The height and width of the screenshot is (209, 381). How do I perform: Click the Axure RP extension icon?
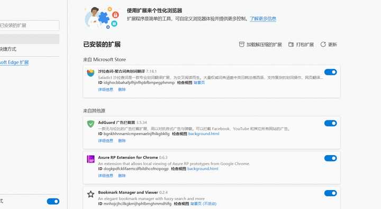click(90, 159)
